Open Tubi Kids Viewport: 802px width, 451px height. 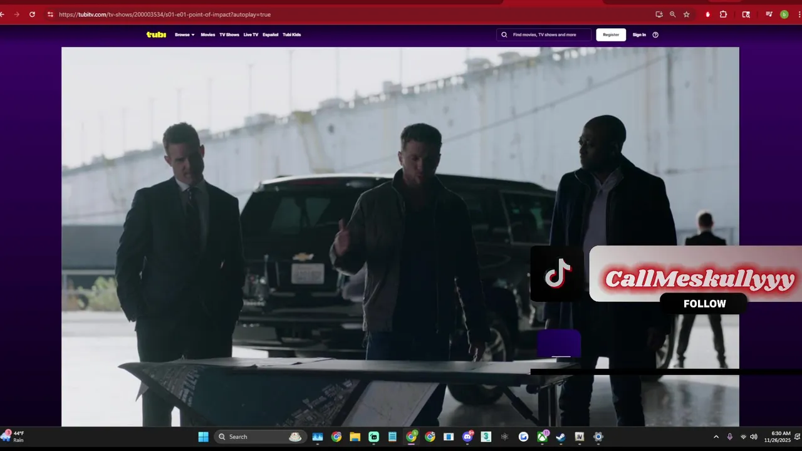tap(291, 34)
